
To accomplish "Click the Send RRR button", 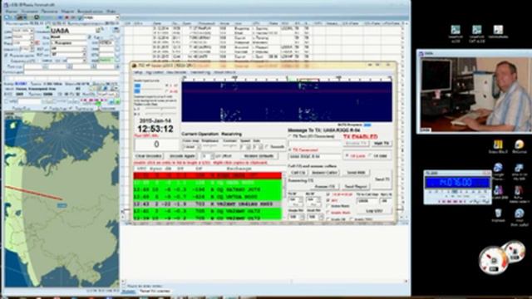I will (x=356, y=173).
